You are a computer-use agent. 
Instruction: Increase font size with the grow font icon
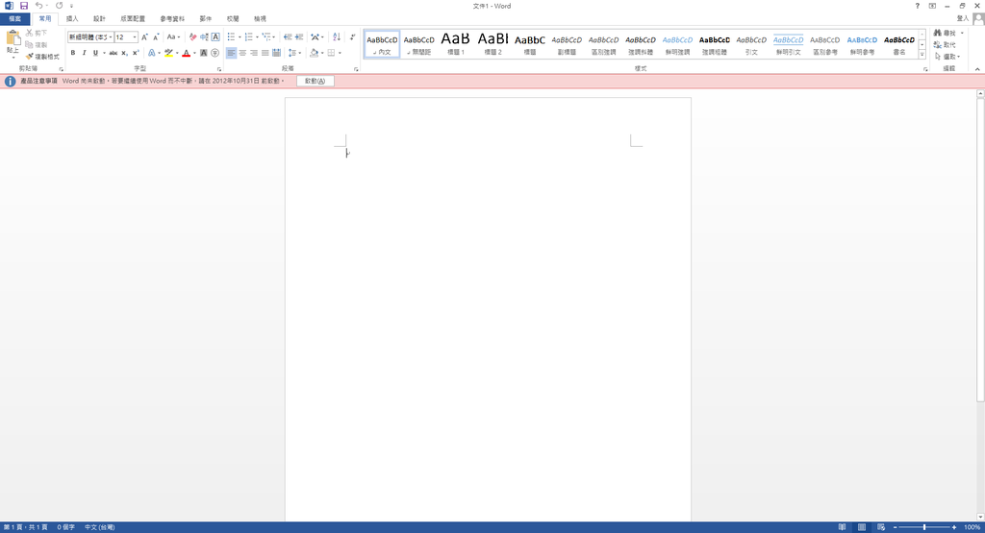click(x=144, y=37)
